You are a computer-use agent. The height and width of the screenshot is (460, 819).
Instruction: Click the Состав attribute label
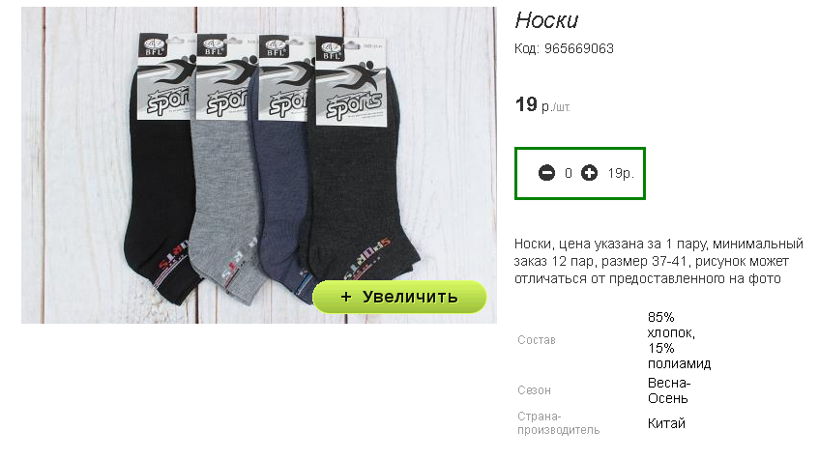pos(537,340)
